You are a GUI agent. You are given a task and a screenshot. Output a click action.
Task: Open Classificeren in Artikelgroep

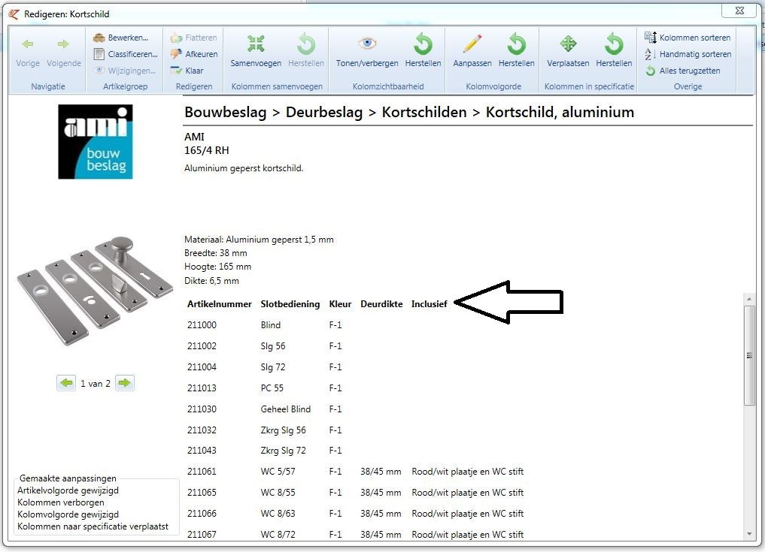126,54
